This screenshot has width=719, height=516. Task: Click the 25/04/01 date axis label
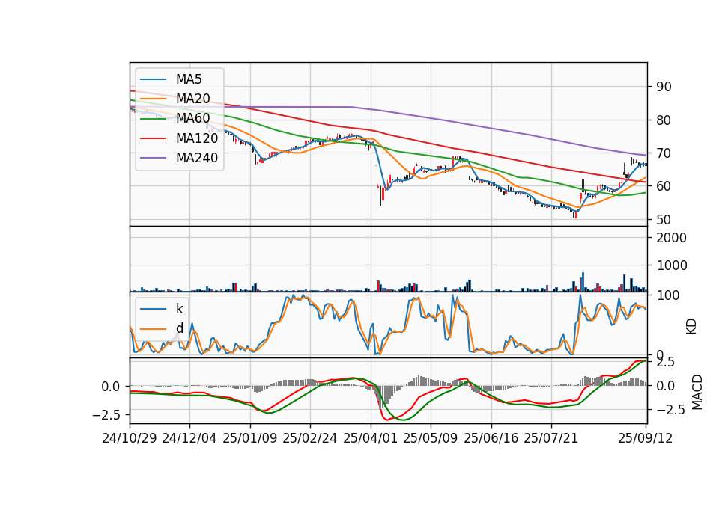370,439
